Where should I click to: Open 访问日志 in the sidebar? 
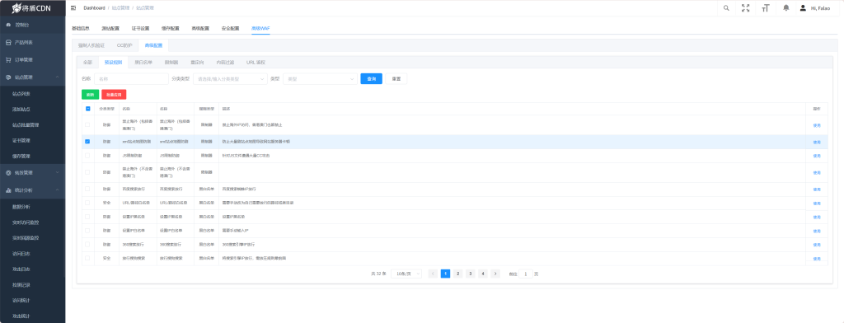pyautogui.click(x=21, y=254)
